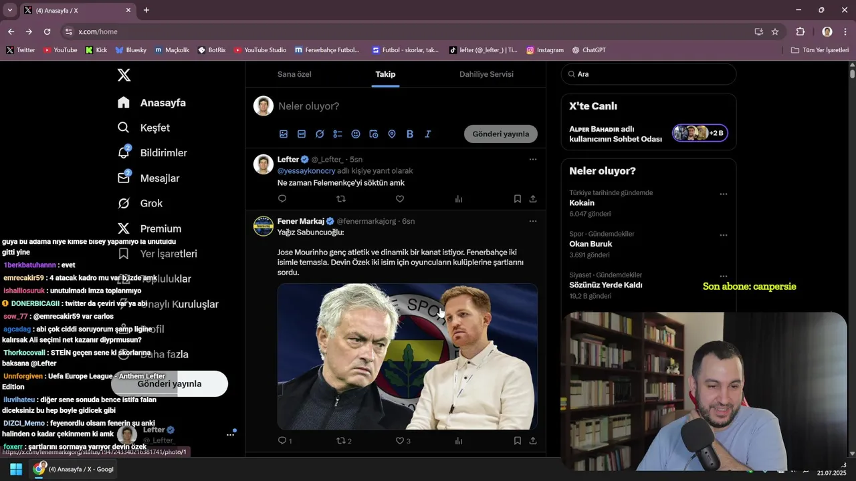Click the Ara search box
Viewport: 856px width, 481px height.
pos(649,74)
